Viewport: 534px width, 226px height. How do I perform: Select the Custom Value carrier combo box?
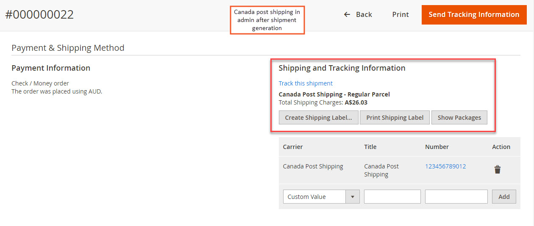pyautogui.click(x=321, y=197)
